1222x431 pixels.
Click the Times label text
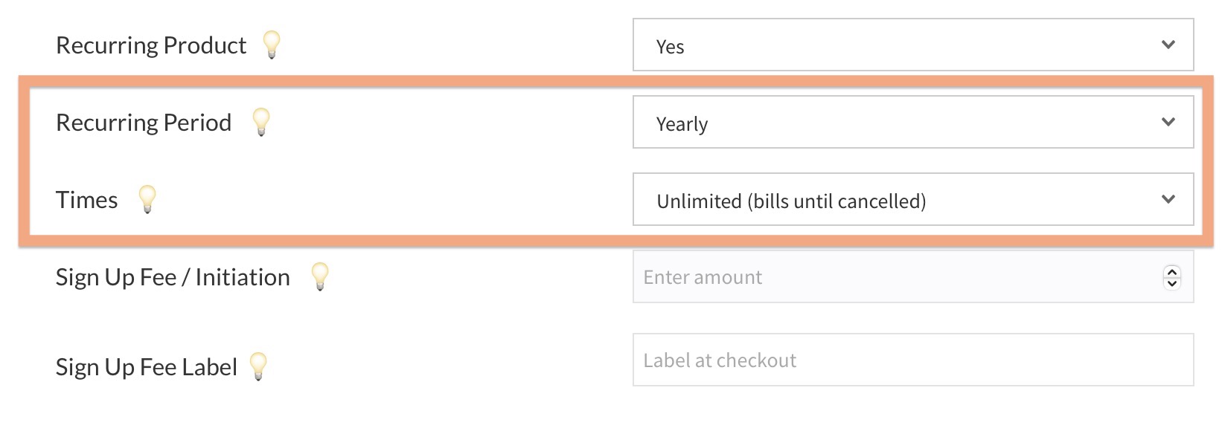click(86, 200)
